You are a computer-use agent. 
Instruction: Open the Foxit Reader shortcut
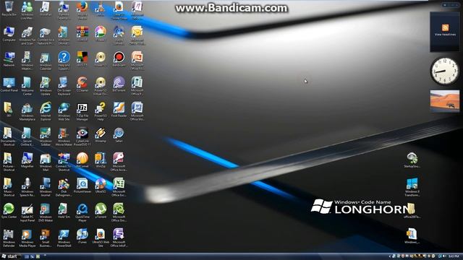119,110
